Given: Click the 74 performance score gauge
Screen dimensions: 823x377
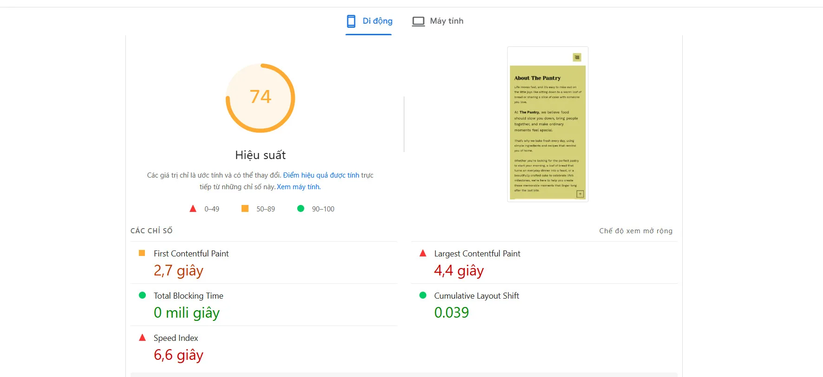Looking at the screenshot, I should tap(261, 98).
